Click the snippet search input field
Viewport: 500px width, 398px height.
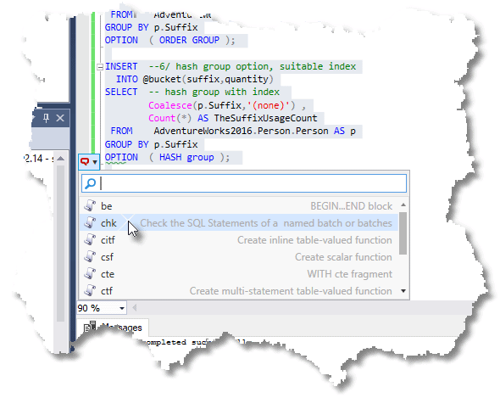244,183
